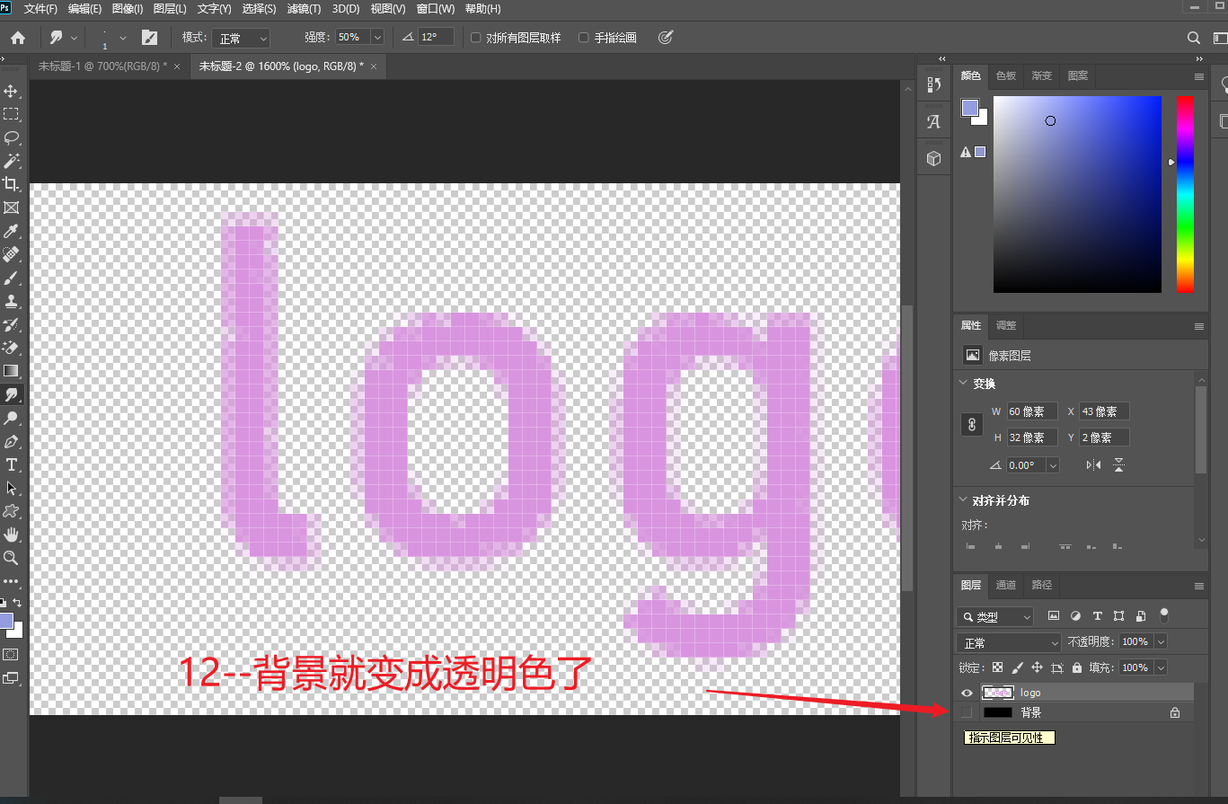Switch to the 路径 tab

pos(1042,585)
